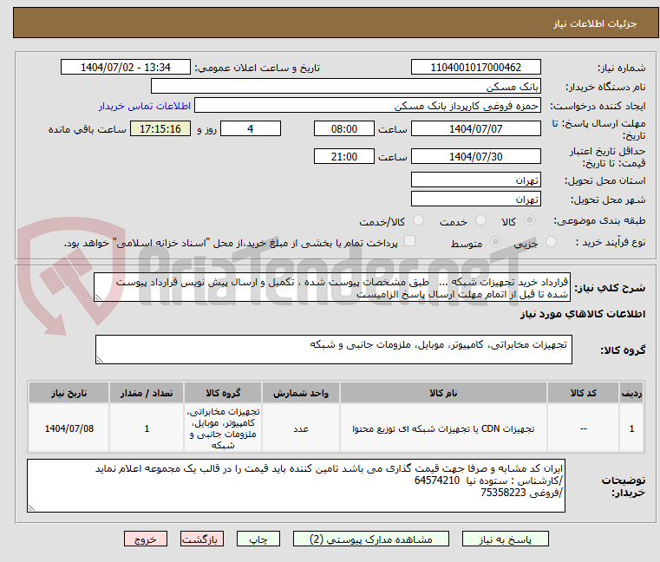Click the خروج exit button
This screenshot has width=660, height=562.
[x=145, y=539]
